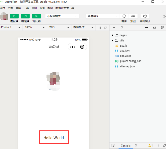Switch to the Console tab
This screenshot has width=166, height=149.
pos(126,146)
